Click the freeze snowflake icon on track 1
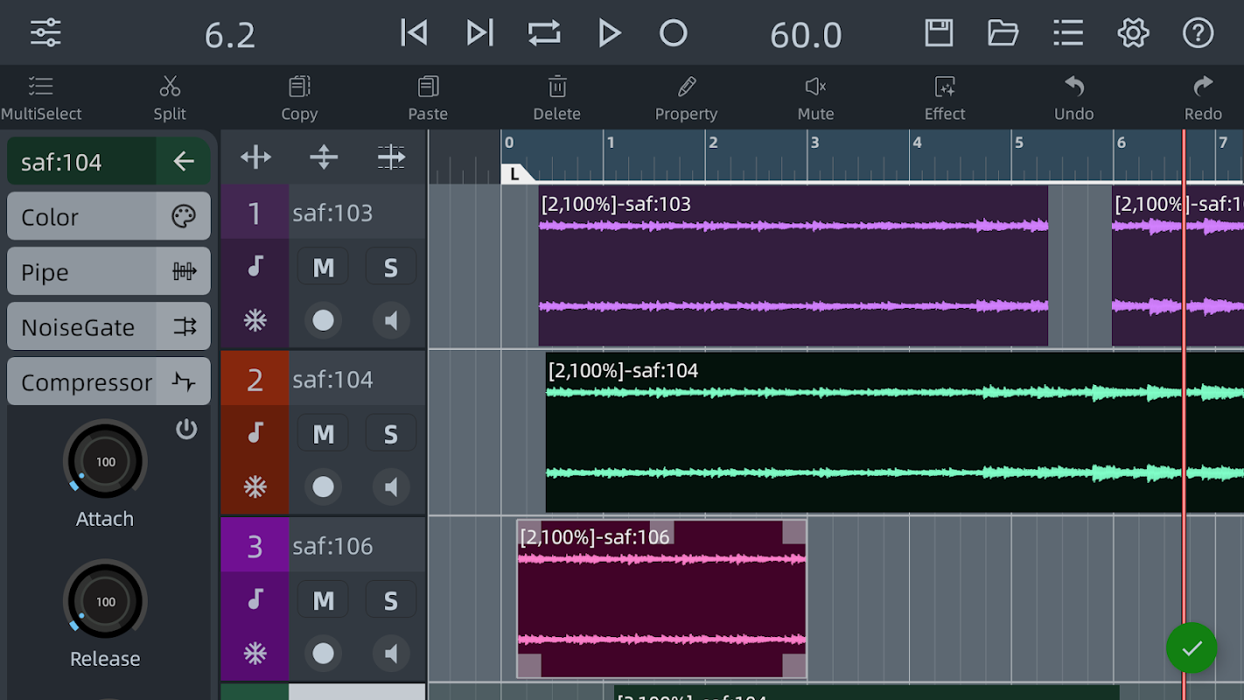The height and width of the screenshot is (700, 1244). click(255, 320)
